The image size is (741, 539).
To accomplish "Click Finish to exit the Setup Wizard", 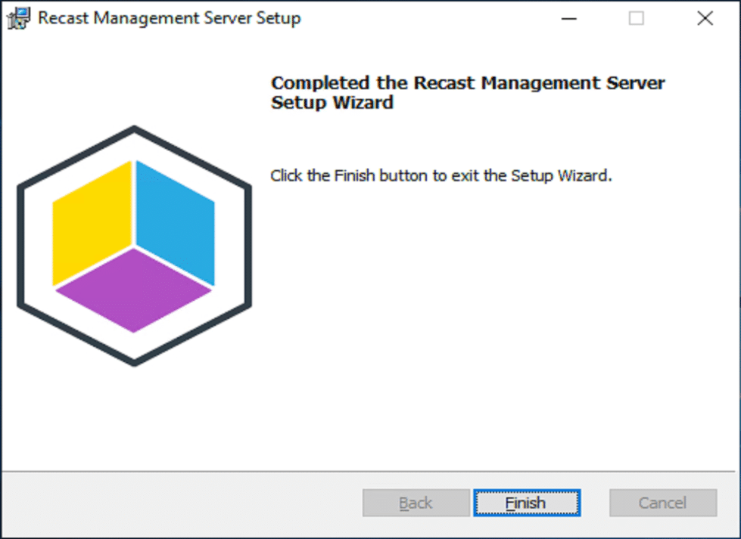I will 527,503.
